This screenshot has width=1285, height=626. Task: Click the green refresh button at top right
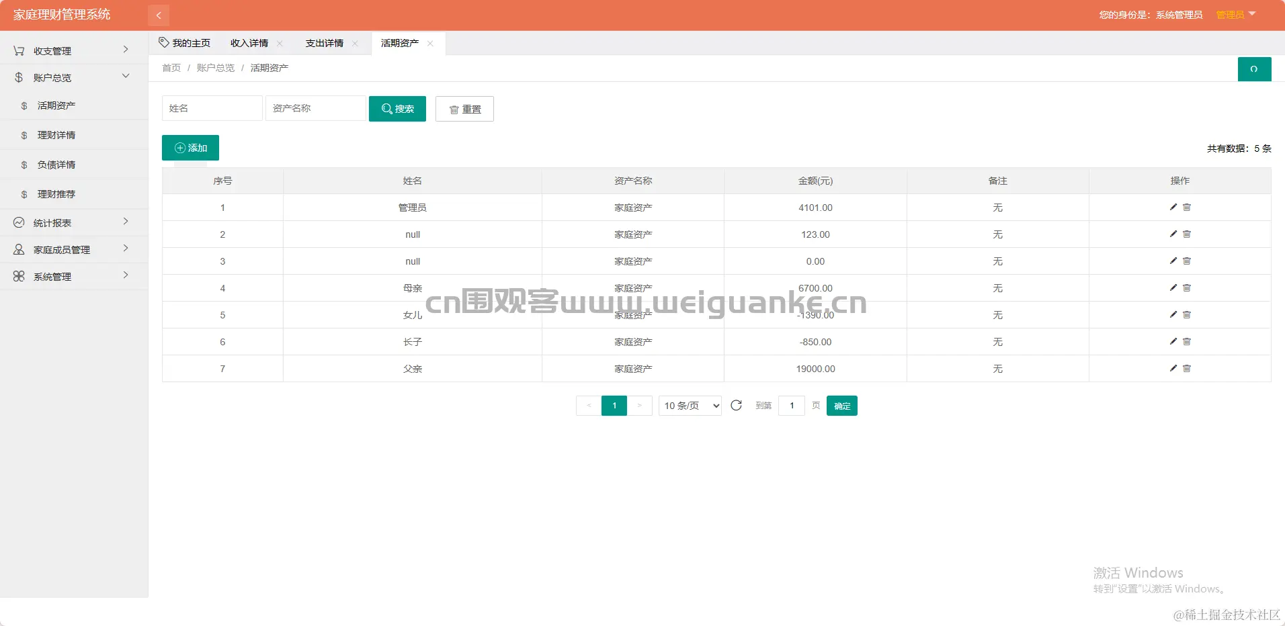(1254, 69)
